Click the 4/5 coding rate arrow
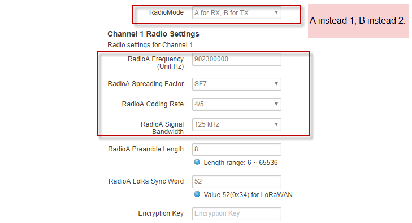The width and height of the screenshot is (412, 223). point(276,104)
